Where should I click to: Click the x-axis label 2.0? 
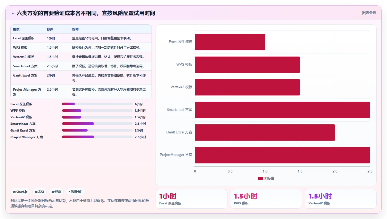[x=335, y=171]
